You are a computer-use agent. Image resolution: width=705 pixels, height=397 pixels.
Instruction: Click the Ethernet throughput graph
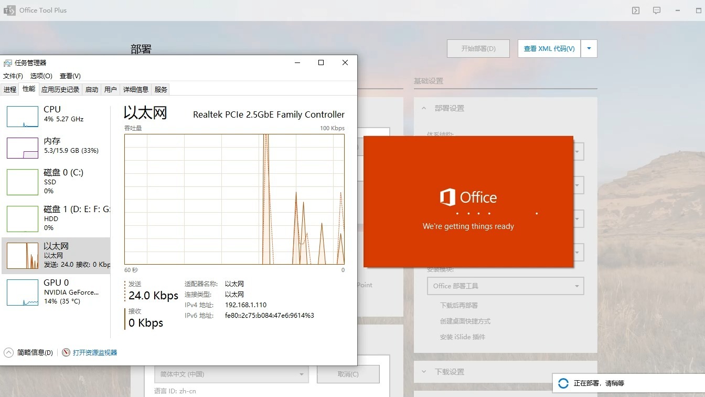coord(234,199)
